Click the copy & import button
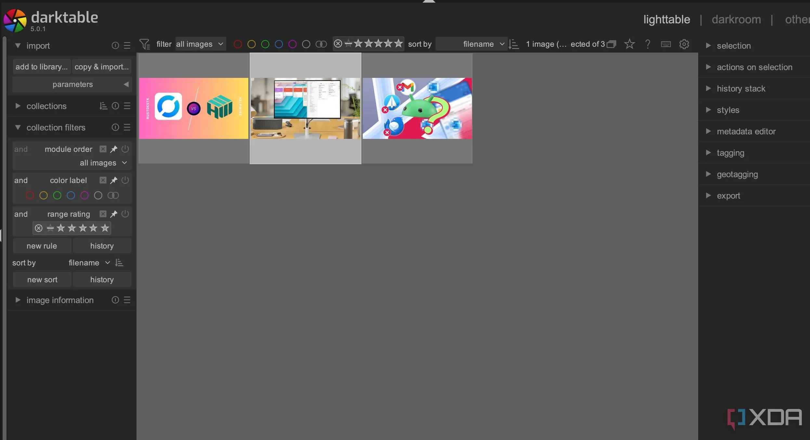 [x=102, y=67]
